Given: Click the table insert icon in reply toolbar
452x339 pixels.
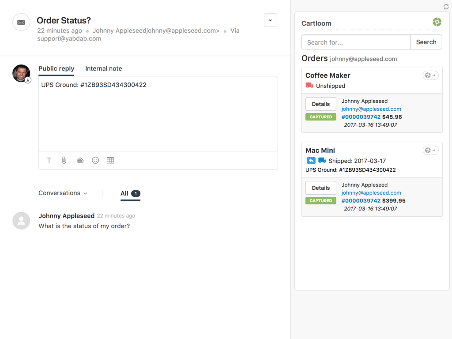Looking at the screenshot, I should (110, 160).
